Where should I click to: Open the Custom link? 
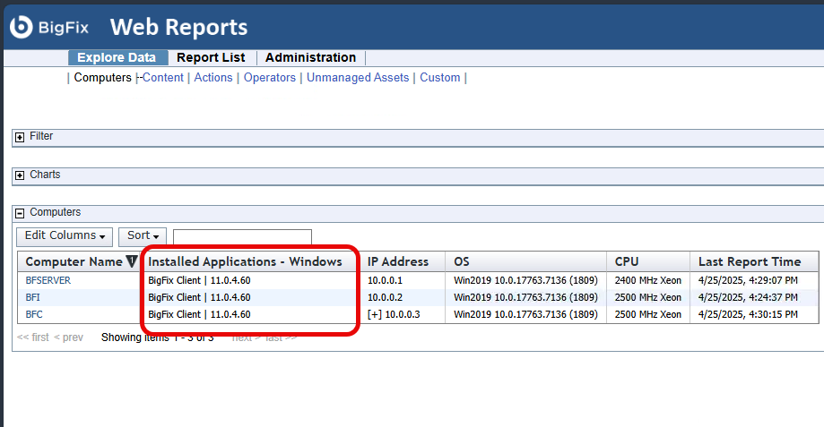(440, 78)
